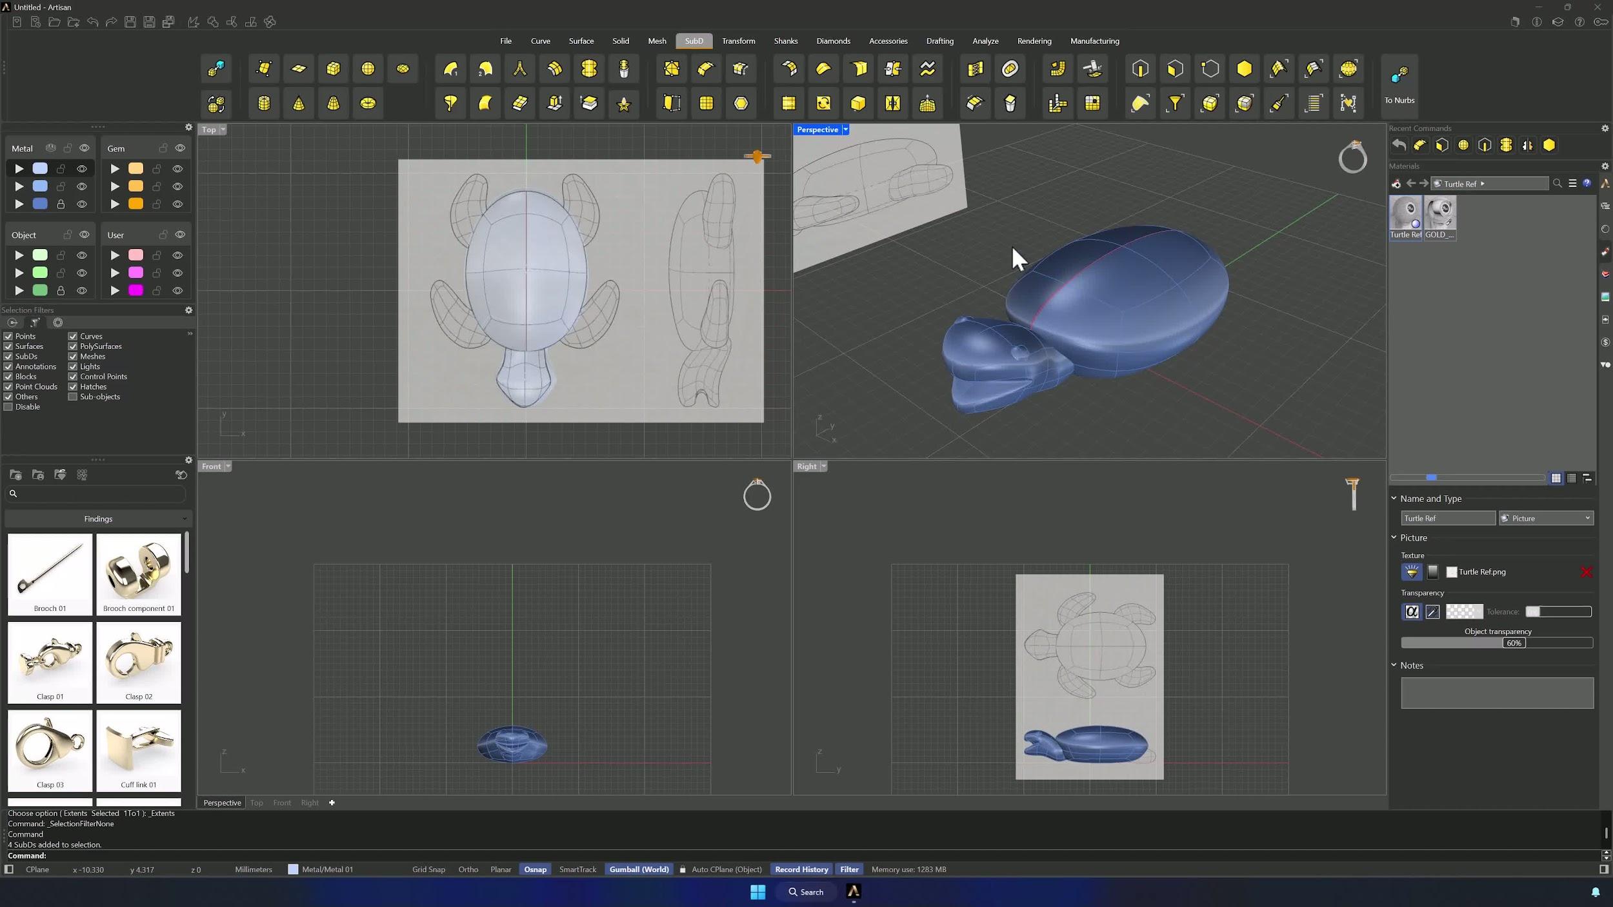Open the Findings category dropdown

99,519
